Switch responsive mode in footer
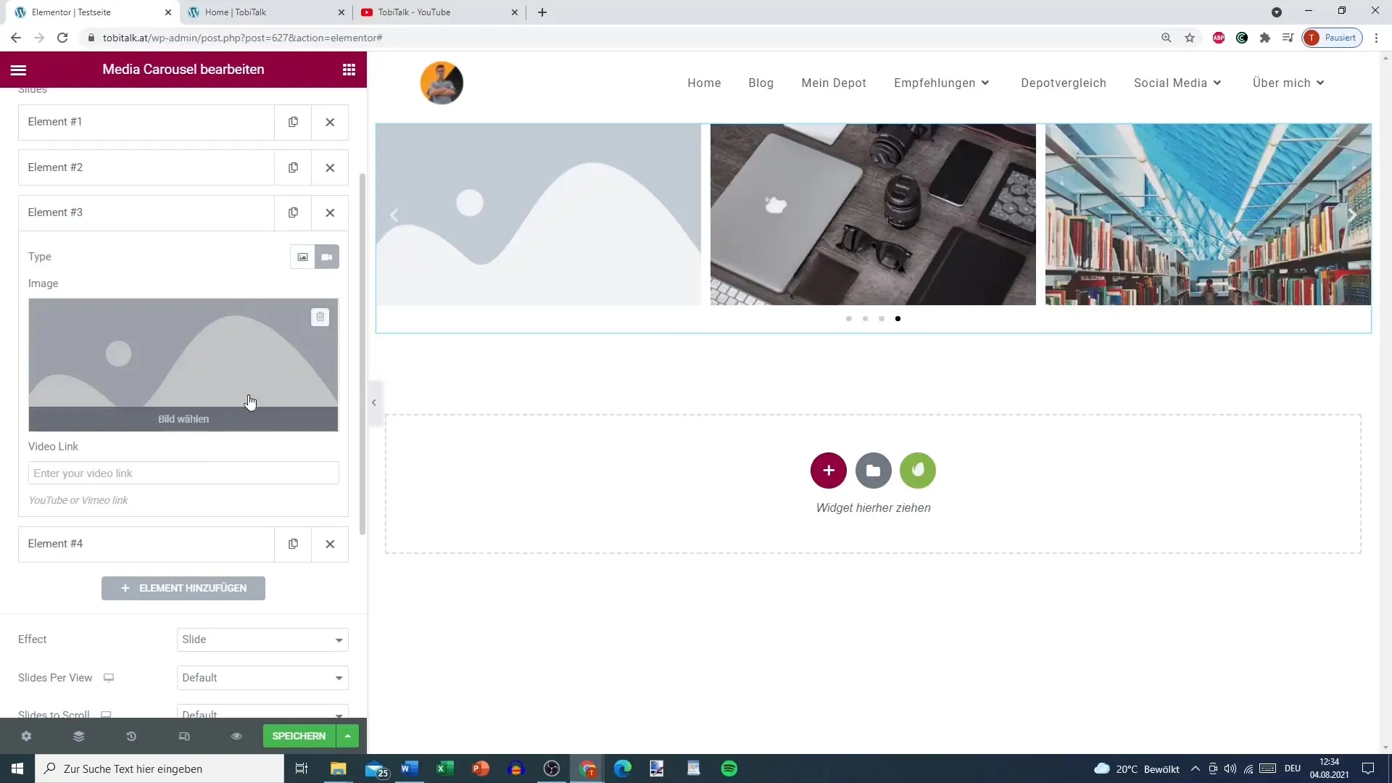 (184, 736)
